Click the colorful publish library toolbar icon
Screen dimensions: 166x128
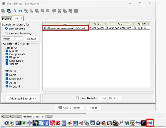tap(9, 11)
